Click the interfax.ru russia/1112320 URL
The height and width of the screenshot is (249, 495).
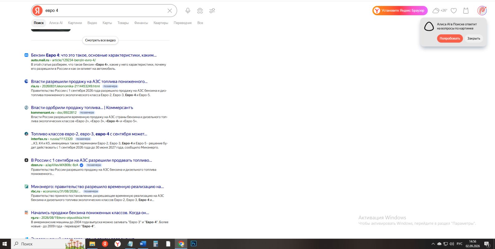pos(52,139)
